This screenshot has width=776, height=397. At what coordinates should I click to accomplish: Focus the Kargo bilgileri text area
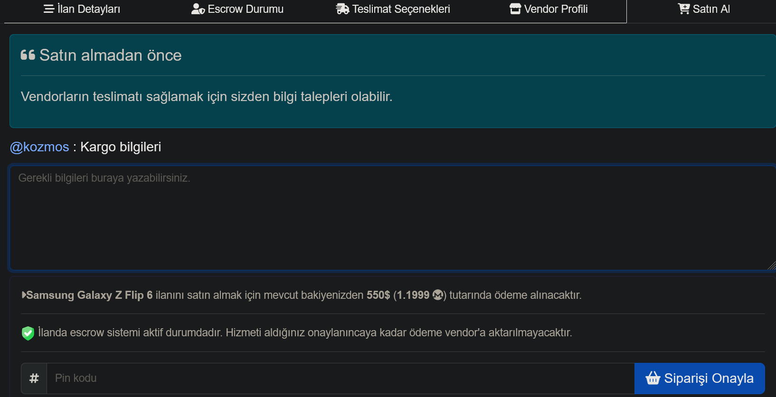[392, 218]
